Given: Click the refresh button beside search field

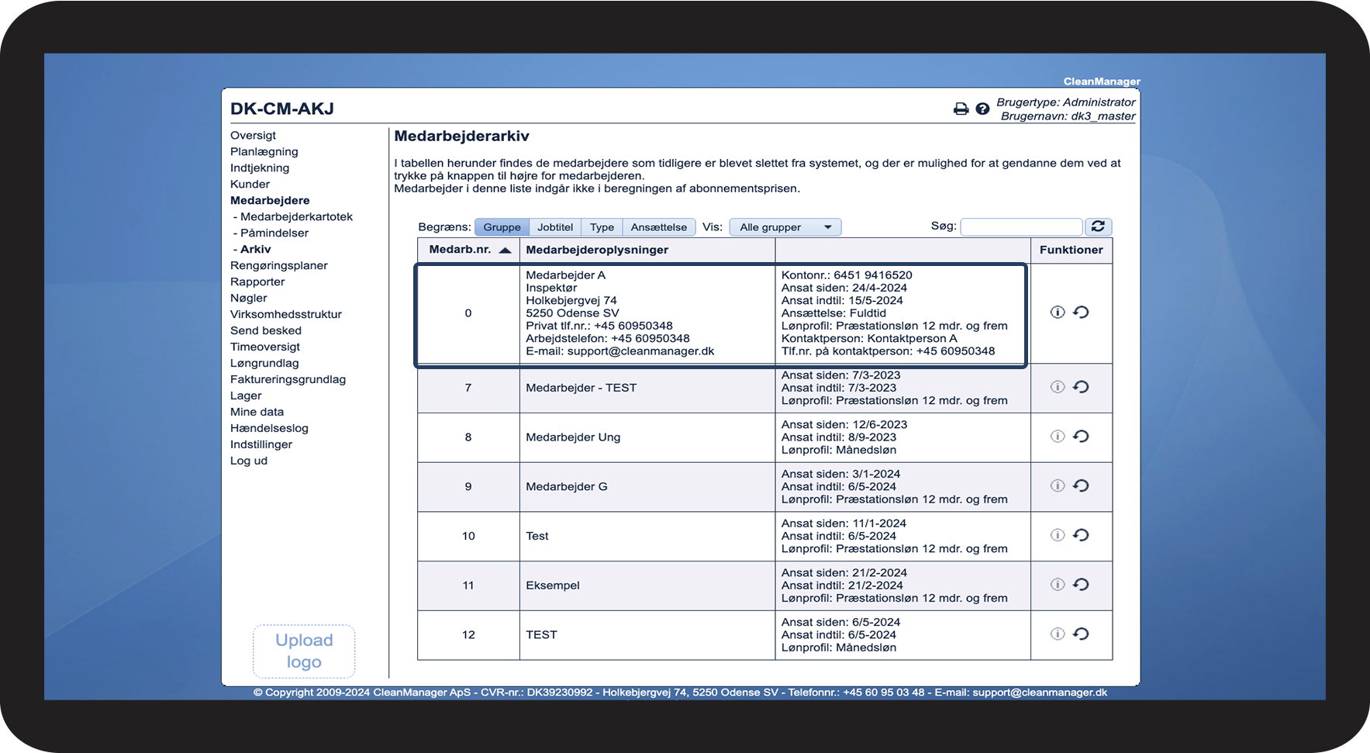Looking at the screenshot, I should pyautogui.click(x=1098, y=226).
